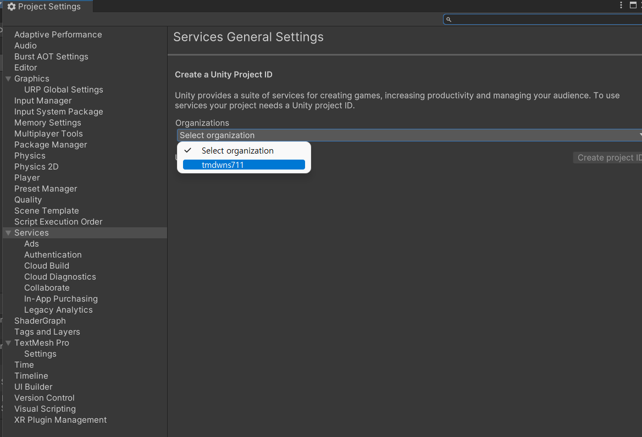Click the Project Settings gear icon
Viewport: 642px width, 437px height.
12,7
